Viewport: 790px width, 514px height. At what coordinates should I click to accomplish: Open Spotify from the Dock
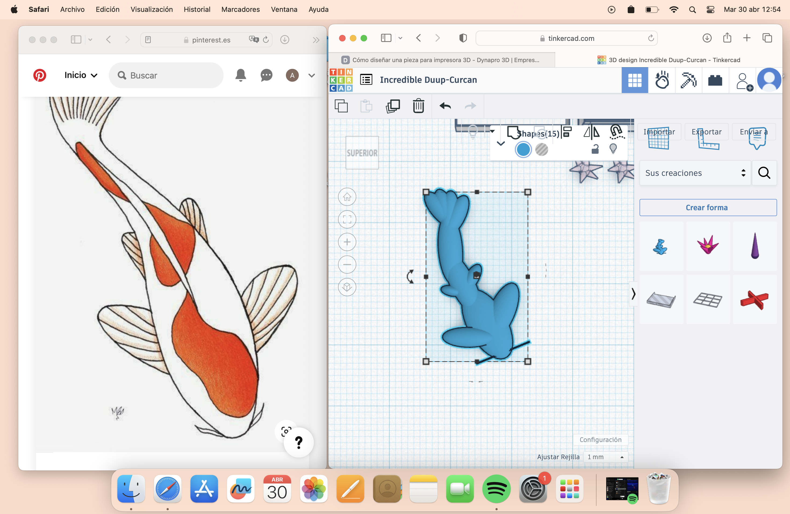496,488
